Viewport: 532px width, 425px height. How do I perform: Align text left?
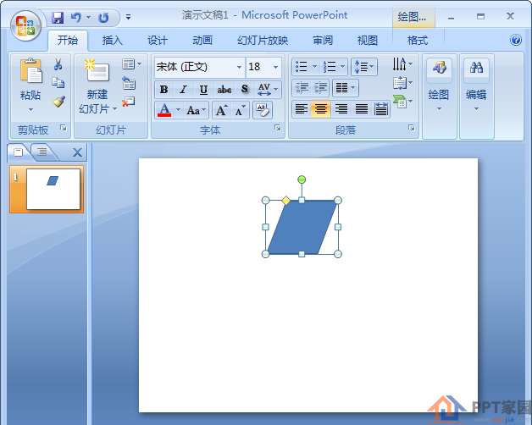coord(302,109)
